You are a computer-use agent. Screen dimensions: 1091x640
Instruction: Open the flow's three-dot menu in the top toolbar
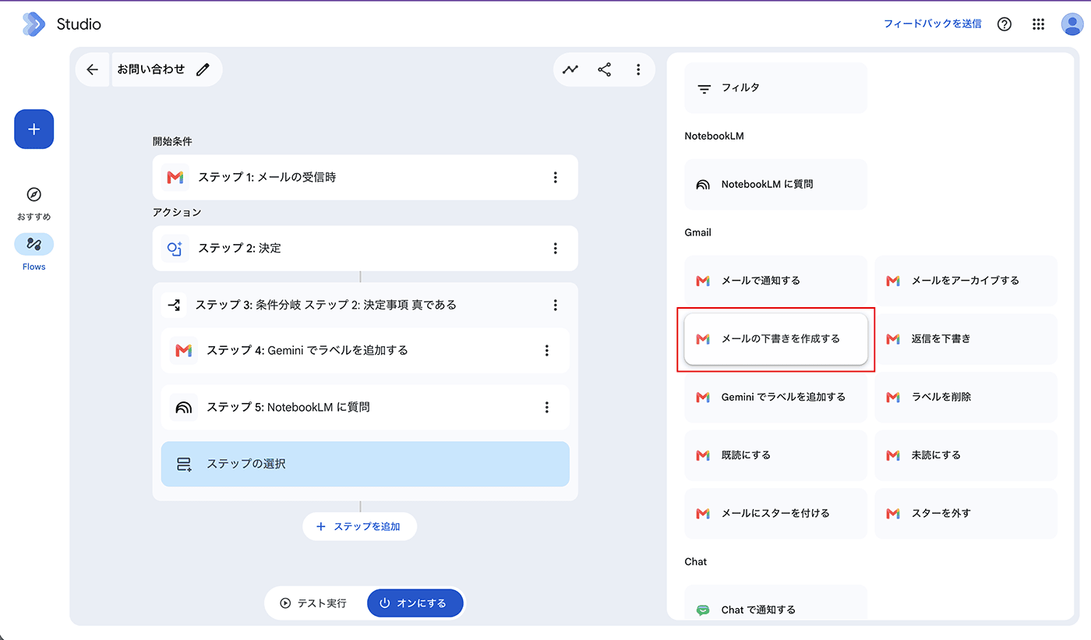tap(638, 69)
